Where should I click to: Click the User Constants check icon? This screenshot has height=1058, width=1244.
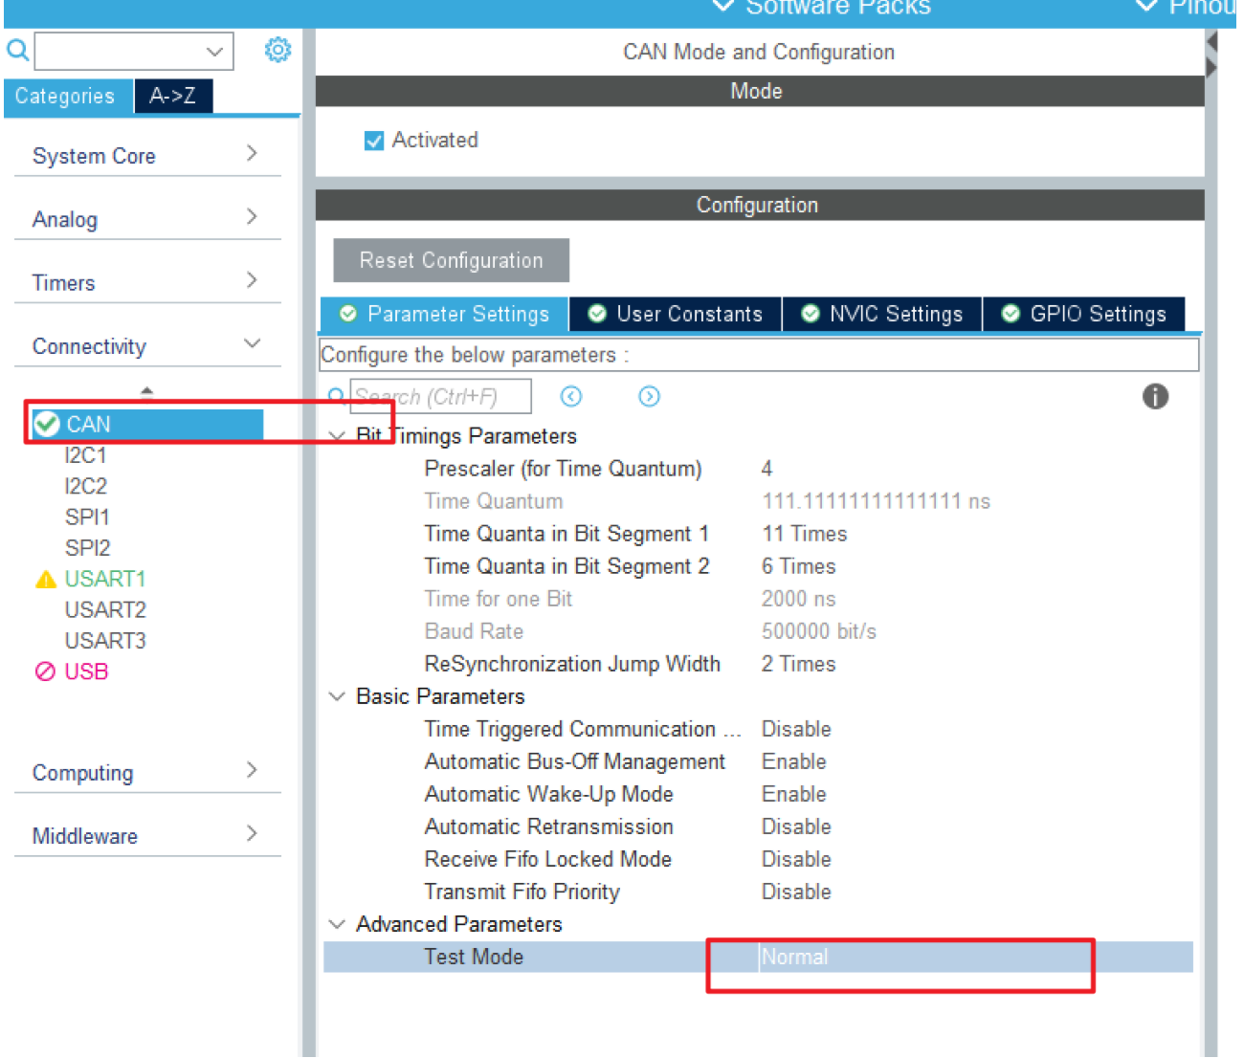click(597, 314)
